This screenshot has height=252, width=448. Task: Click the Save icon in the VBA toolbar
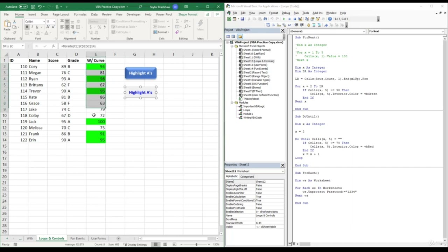[242, 19]
